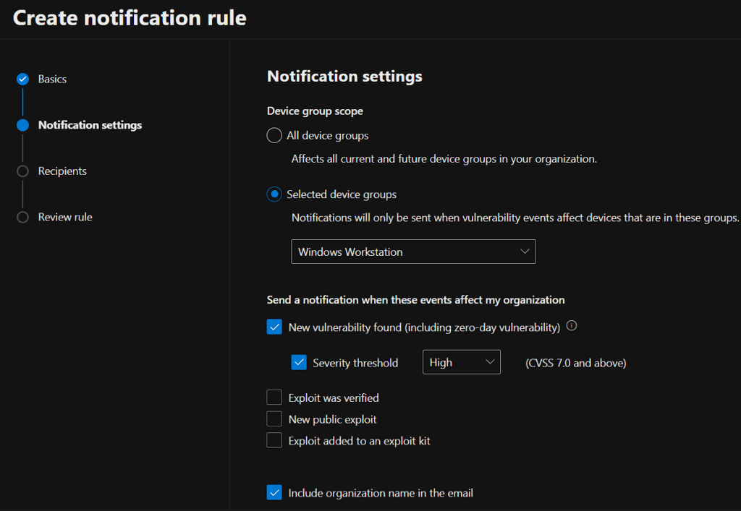The width and height of the screenshot is (741, 511).
Task: Switch to the Recipients step
Action: [62, 171]
